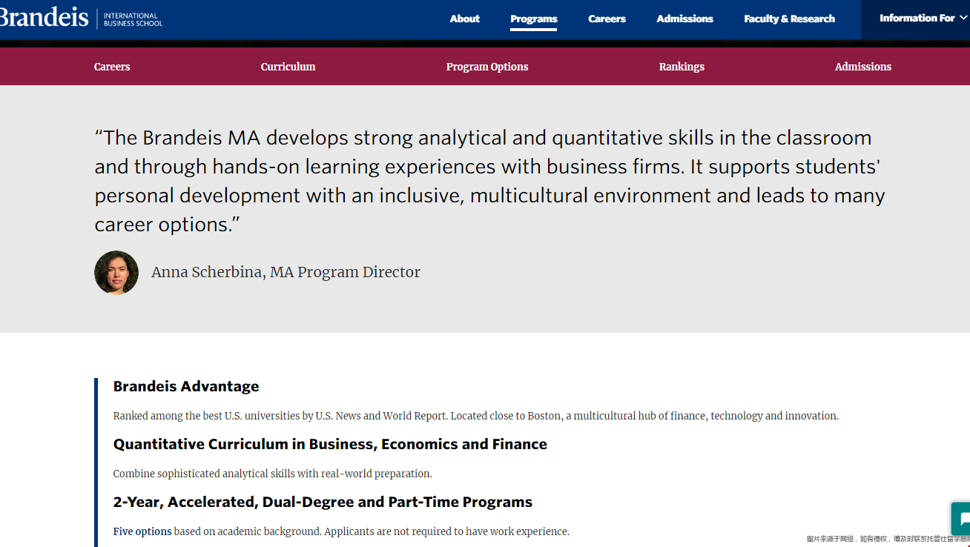Select Careers in the maroon sub-navigation

pos(112,67)
